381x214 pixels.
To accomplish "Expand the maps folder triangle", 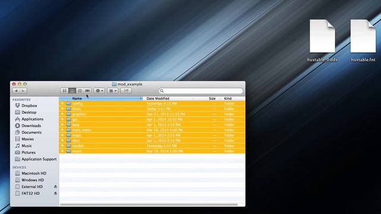I will point(63,136).
